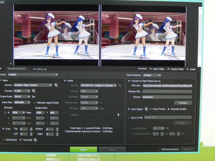Open video Format H.264 dropdown
The width and height of the screenshot is (215, 161).
[22, 91]
